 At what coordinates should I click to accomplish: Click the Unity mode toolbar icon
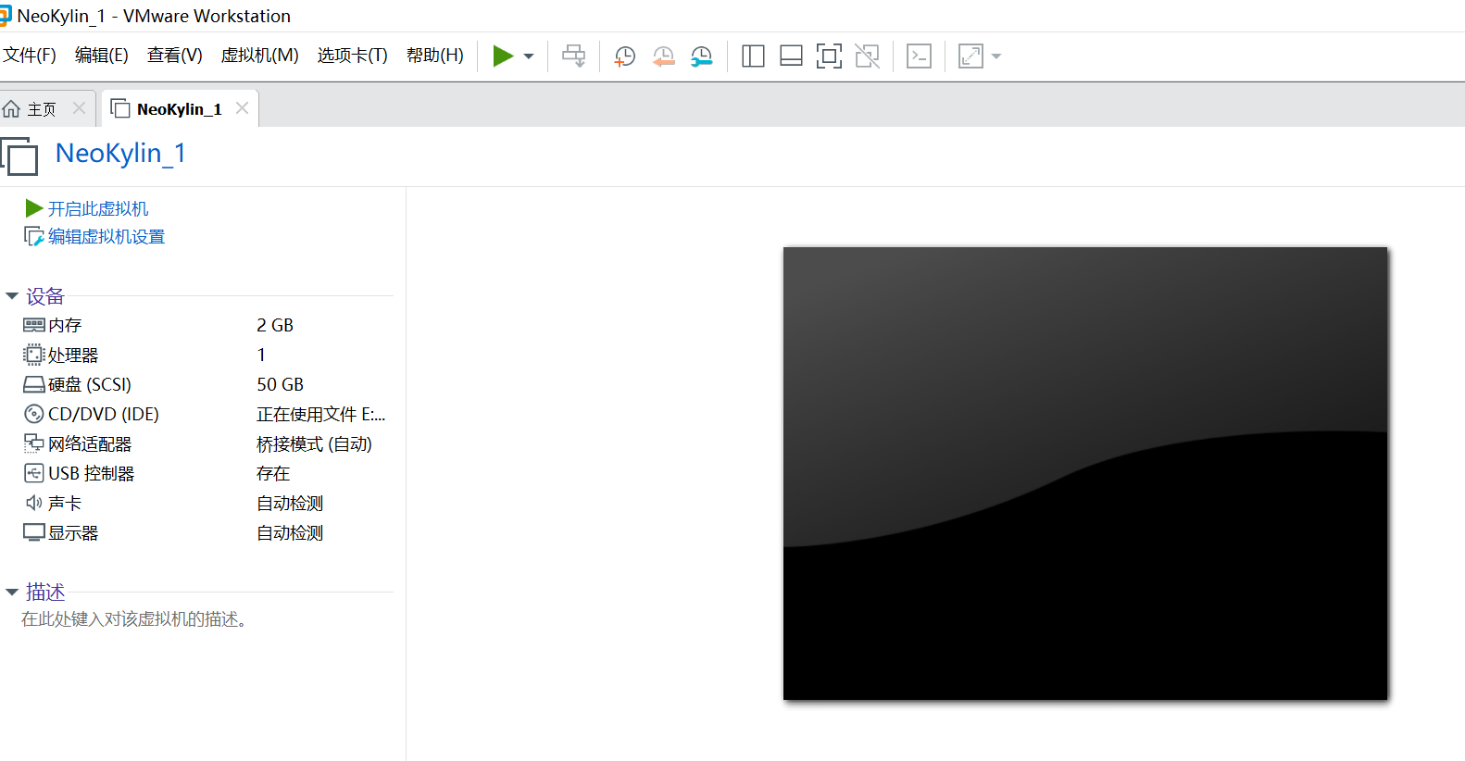867,56
